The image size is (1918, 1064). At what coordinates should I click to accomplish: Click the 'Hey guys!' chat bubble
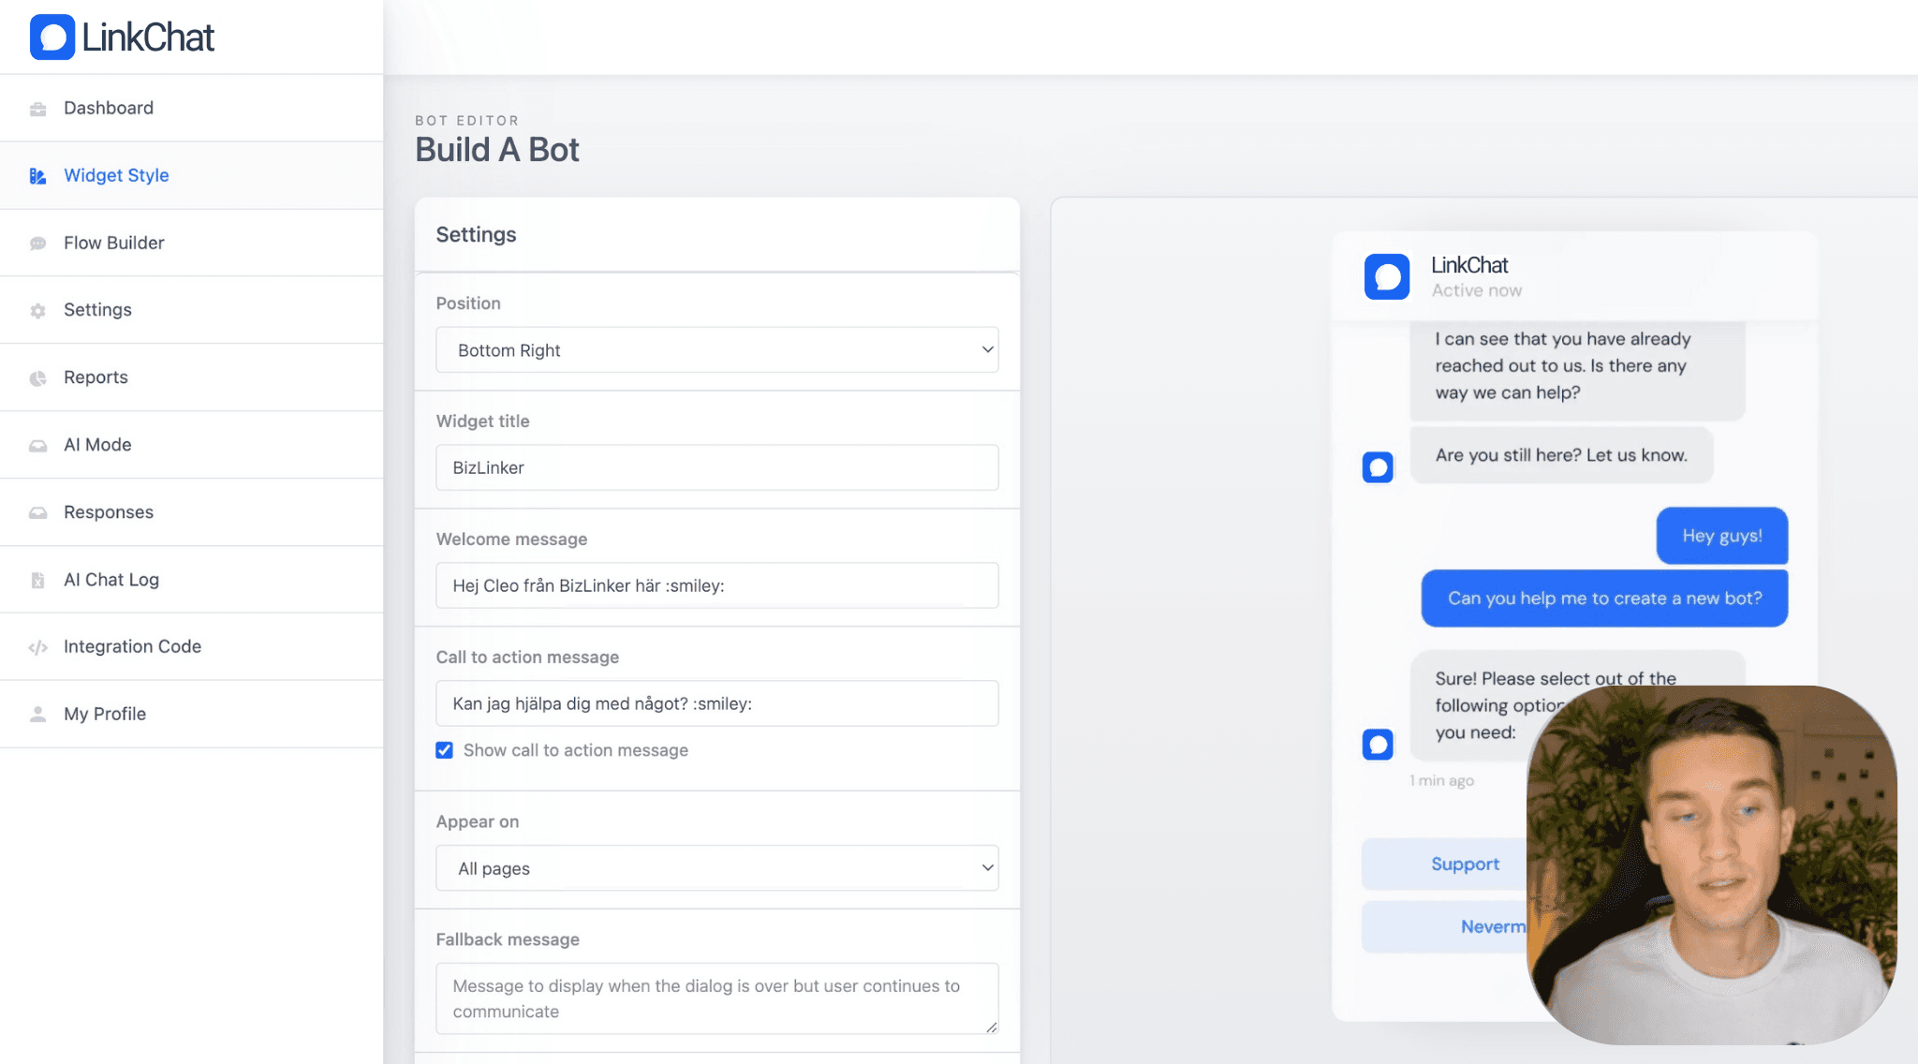[x=1722, y=536]
